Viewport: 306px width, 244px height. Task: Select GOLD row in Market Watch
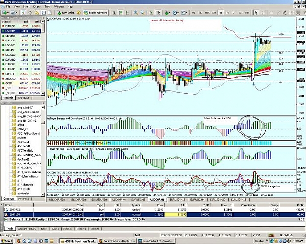click(21, 83)
